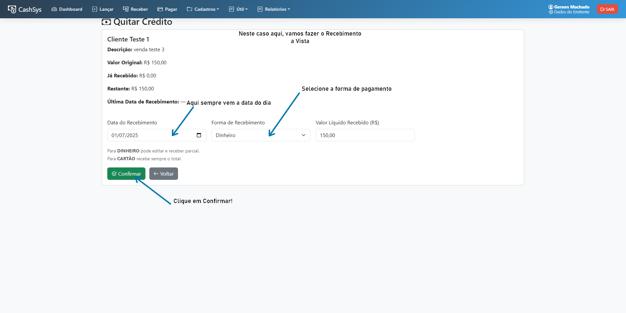Click the CashSys logo icon

coord(12,9)
